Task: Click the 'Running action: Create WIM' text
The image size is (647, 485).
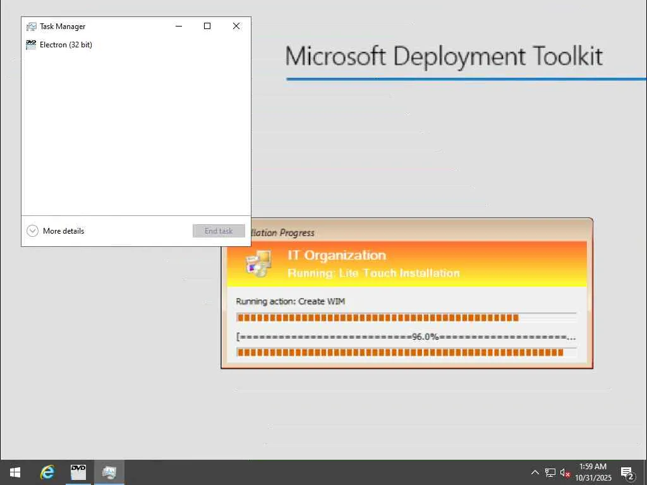Action: tap(291, 301)
